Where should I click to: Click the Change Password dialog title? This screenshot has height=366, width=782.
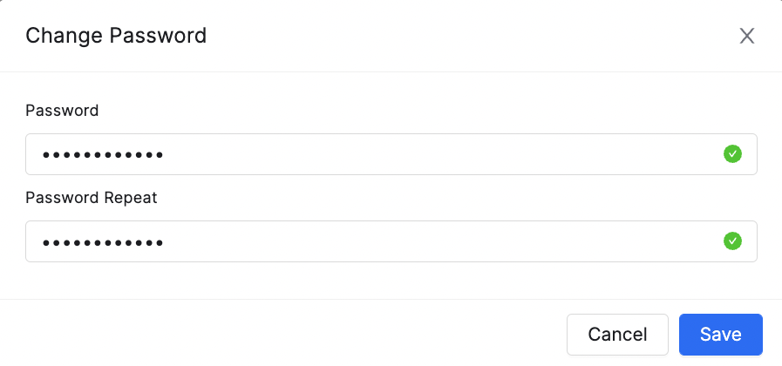coord(116,36)
